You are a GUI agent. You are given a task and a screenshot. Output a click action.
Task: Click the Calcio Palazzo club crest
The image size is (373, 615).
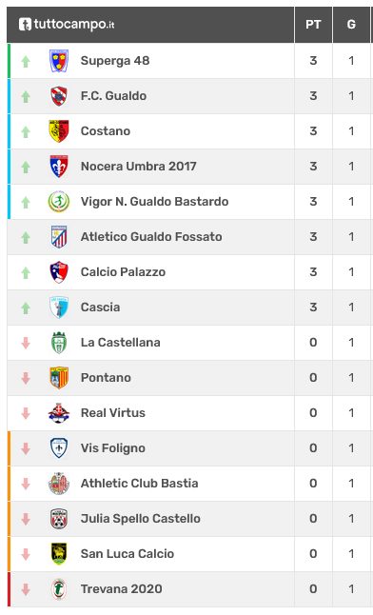(x=59, y=272)
